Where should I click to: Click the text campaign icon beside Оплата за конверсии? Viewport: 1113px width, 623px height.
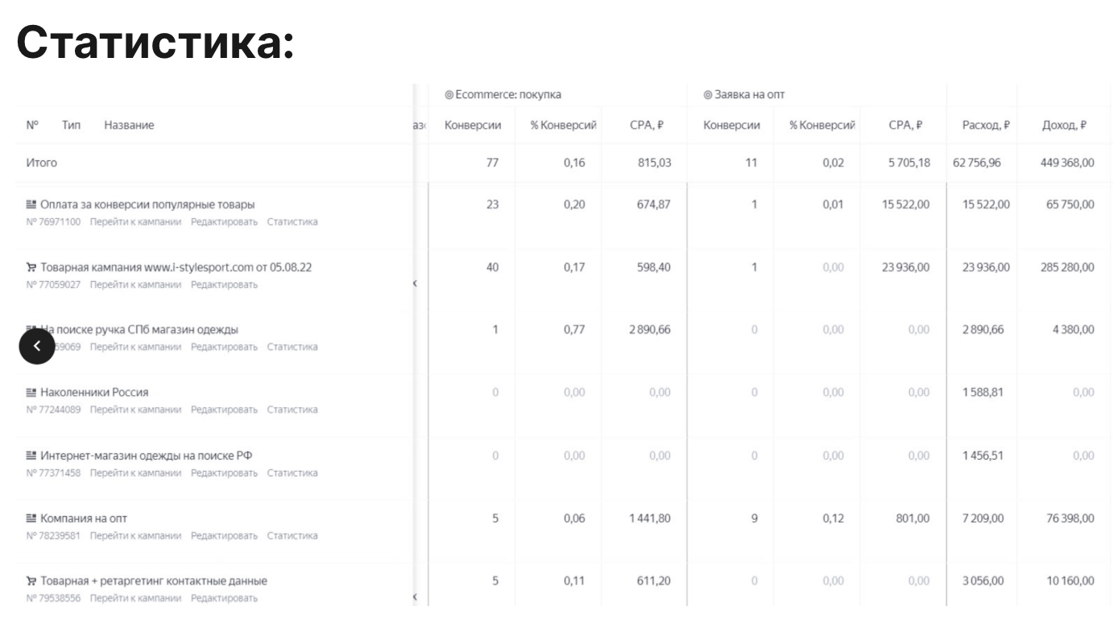(31, 204)
